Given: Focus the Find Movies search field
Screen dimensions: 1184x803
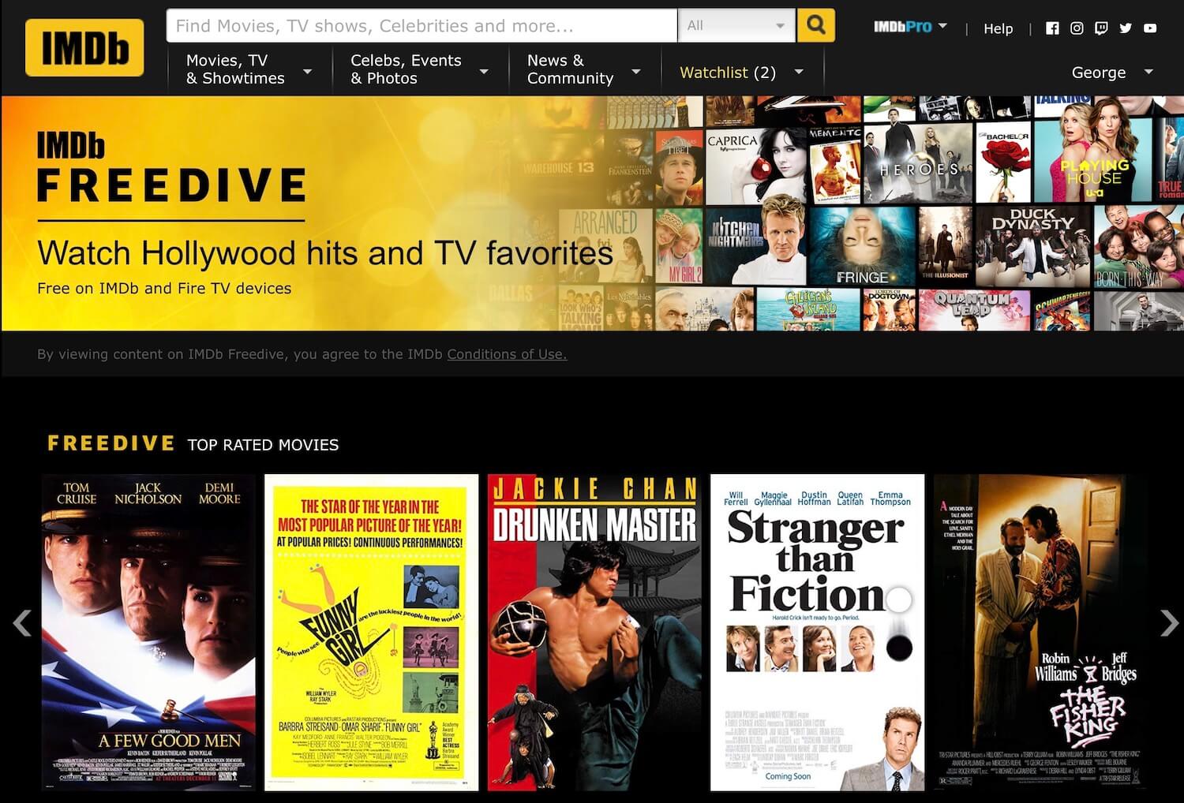Looking at the screenshot, I should coord(422,26).
